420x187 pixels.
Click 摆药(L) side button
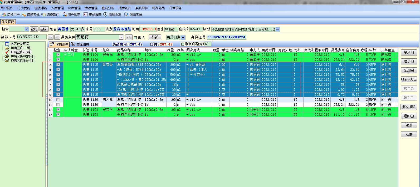point(409,61)
